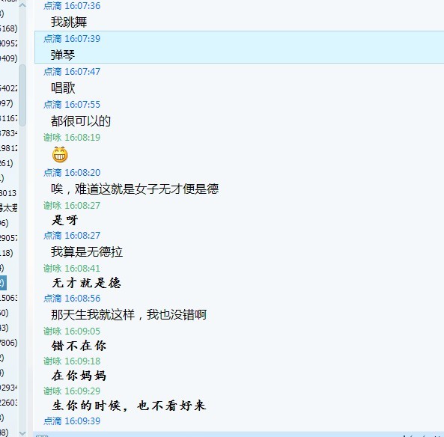Screen dimensions: 444x437
Task: Select the message 唉，难道这就是女子无才便是德
Action: [x=135, y=189]
